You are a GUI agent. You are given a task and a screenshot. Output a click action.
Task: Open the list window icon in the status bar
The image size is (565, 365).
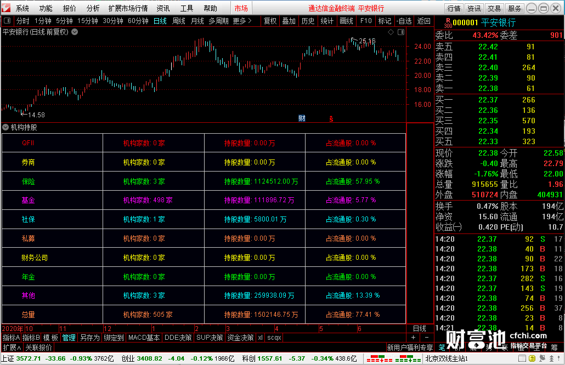pos(522,358)
